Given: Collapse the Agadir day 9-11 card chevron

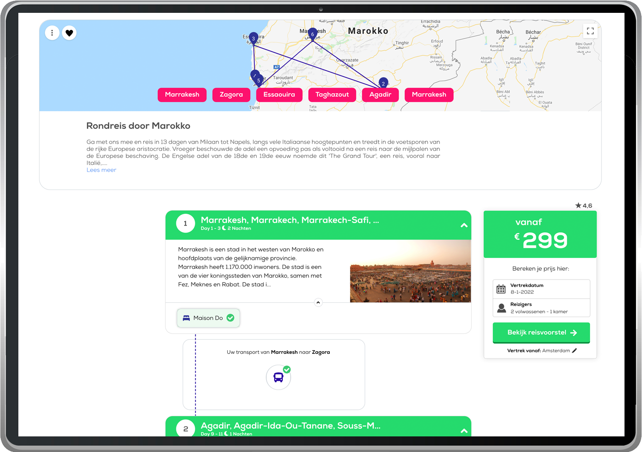Looking at the screenshot, I should click(464, 431).
